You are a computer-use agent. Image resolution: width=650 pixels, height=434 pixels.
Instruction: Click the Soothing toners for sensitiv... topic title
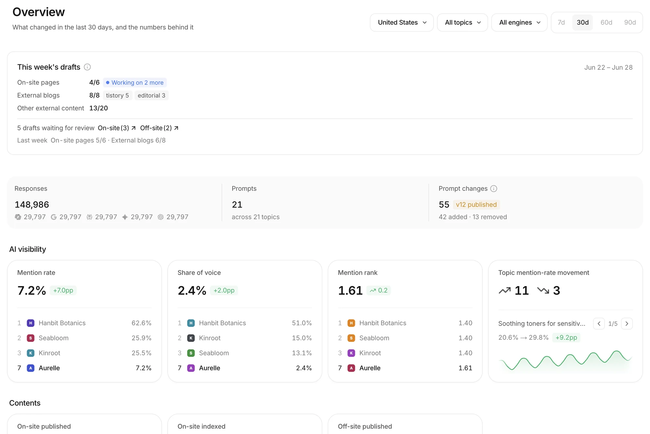(542, 323)
